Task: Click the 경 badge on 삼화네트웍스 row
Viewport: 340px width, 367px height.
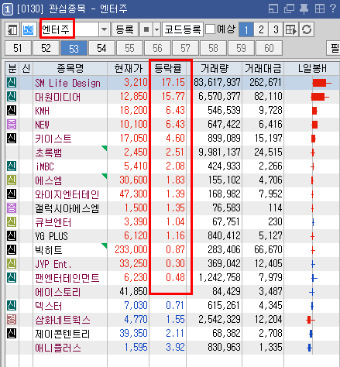Action: 12,320
